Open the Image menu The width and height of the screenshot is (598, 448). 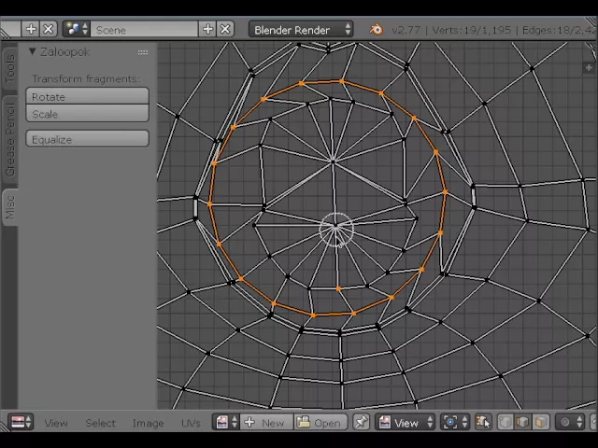point(148,423)
